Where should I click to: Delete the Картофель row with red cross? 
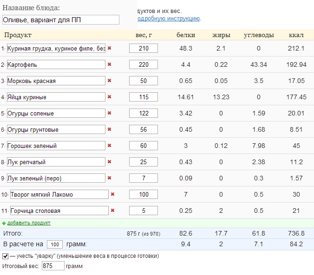(x=109, y=64)
